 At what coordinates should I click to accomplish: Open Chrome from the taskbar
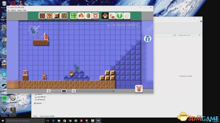(x=70, y=121)
